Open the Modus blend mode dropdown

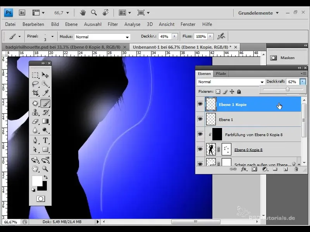click(x=102, y=37)
